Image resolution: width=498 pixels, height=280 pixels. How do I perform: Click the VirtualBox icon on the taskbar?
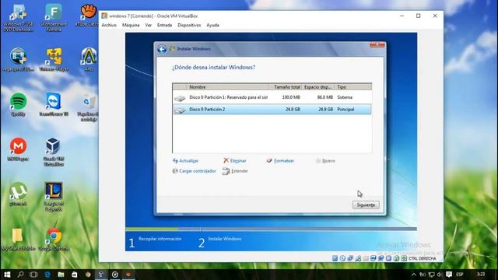click(101, 275)
